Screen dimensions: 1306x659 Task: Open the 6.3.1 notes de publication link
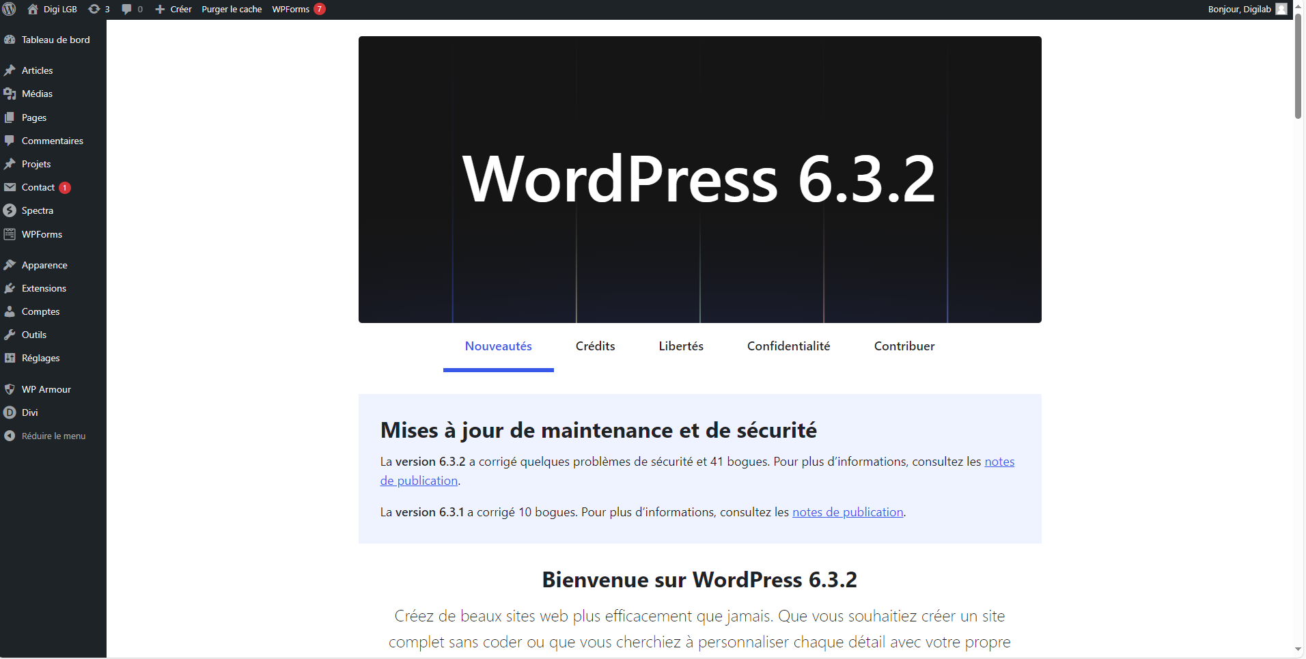coord(847,512)
